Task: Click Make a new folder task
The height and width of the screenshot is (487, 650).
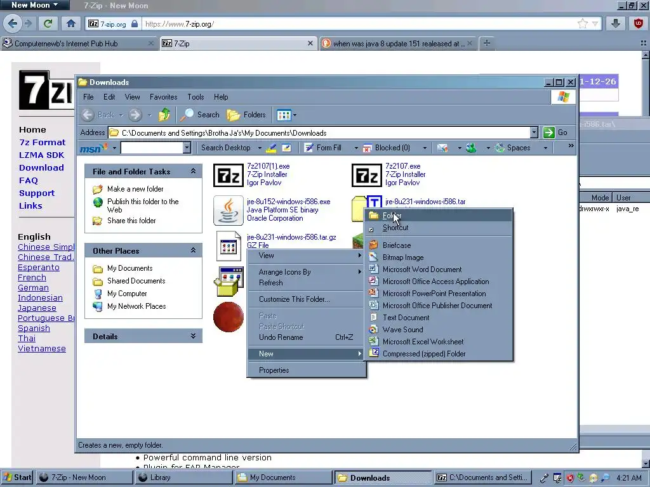Action: tap(135, 189)
